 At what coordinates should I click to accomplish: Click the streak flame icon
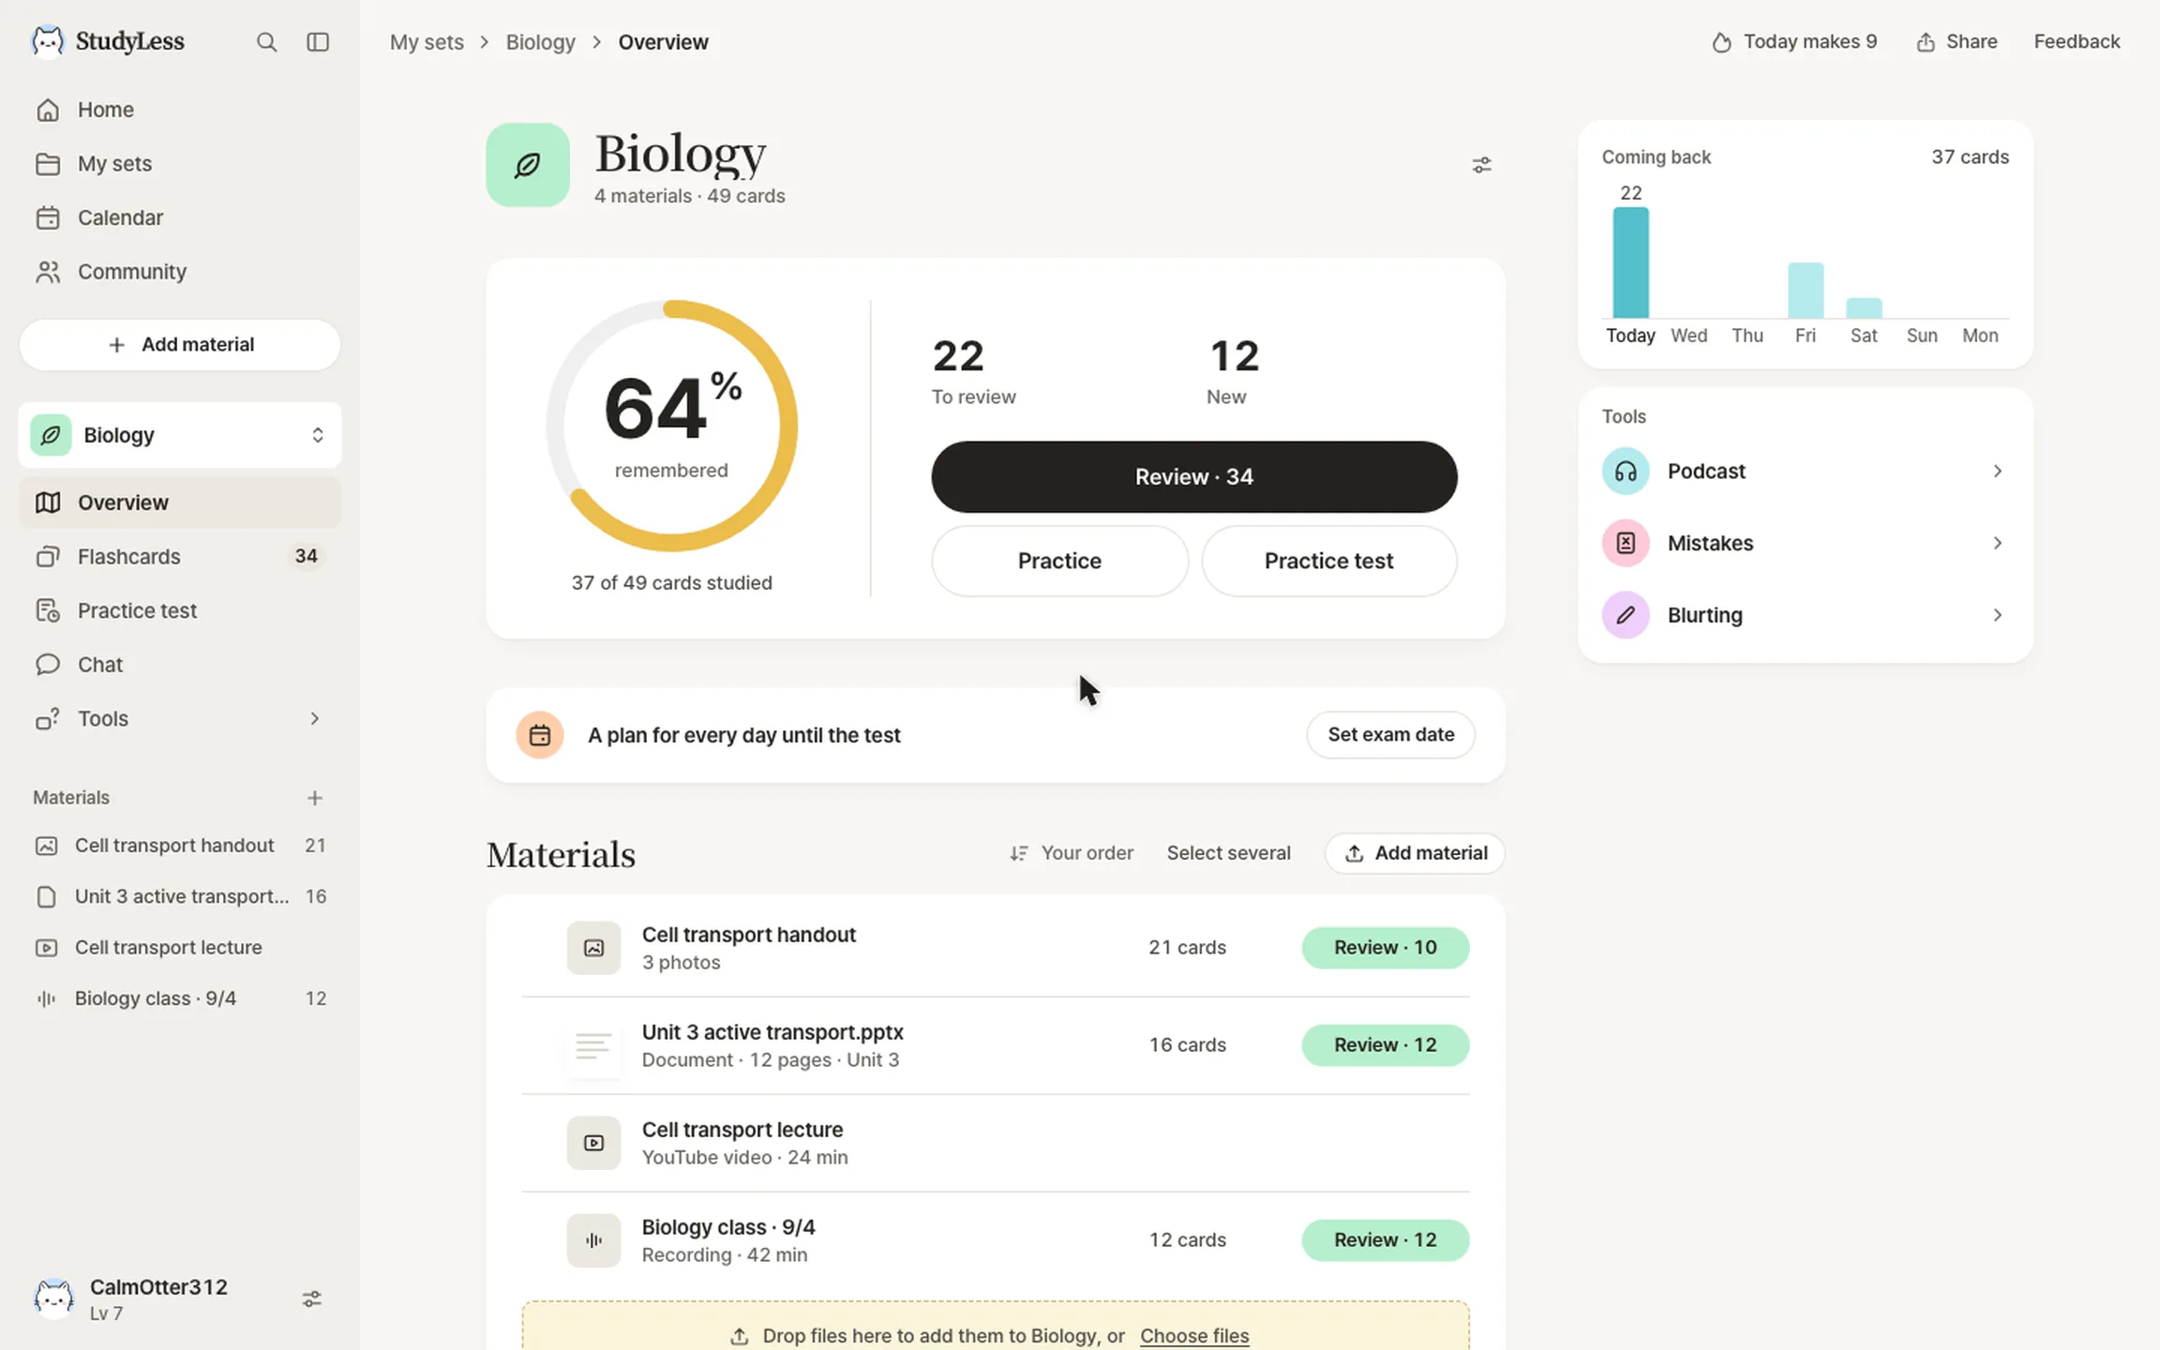[1721, 42]
